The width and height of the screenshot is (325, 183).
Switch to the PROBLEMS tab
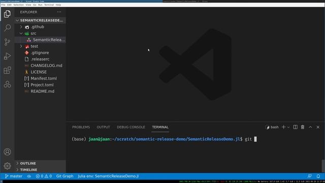tap(81, 127)
